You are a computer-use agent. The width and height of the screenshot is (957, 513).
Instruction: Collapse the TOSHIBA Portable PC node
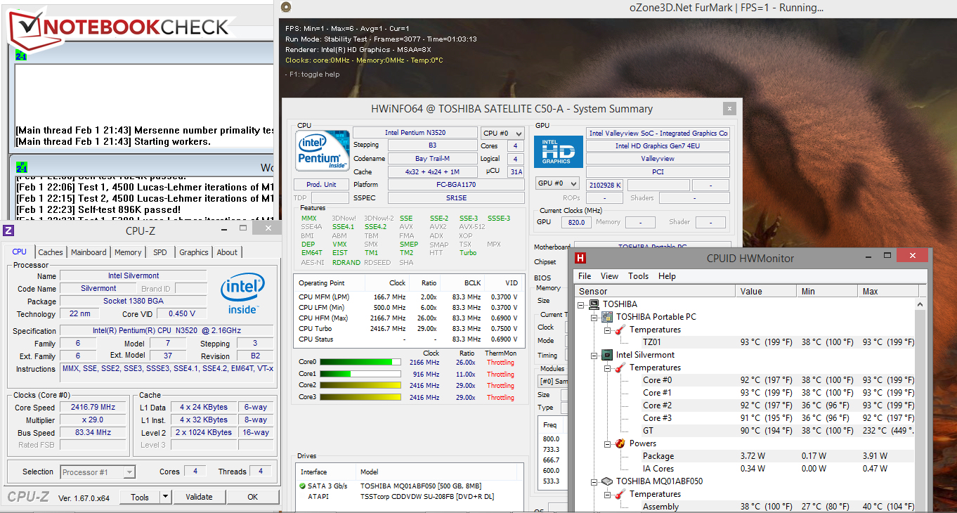click(594, 317)
